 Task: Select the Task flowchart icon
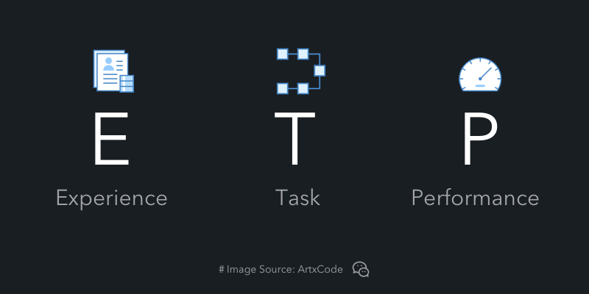tap(301, 71)
